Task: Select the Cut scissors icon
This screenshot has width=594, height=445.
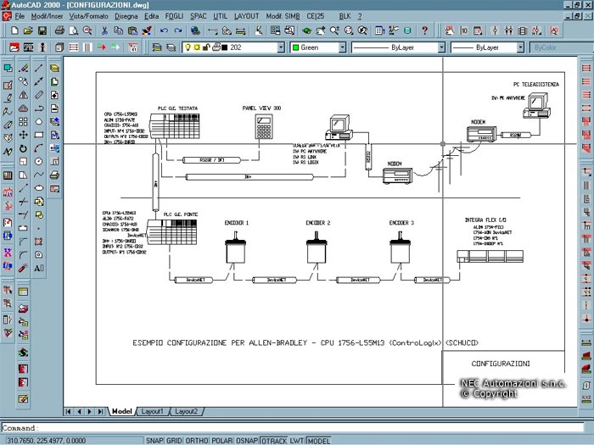Action: (104, 31)
